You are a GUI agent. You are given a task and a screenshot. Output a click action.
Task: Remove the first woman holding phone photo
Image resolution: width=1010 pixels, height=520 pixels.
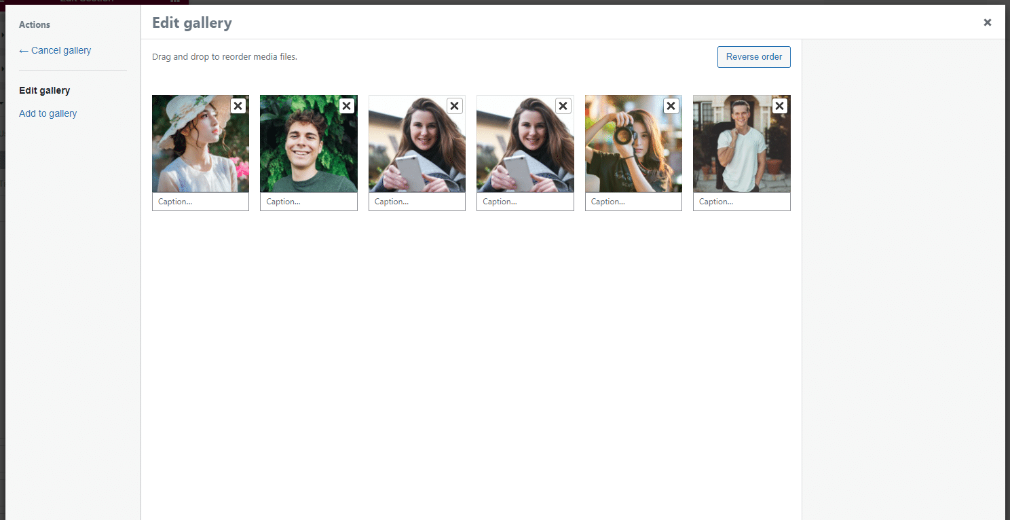click(455, 106)
